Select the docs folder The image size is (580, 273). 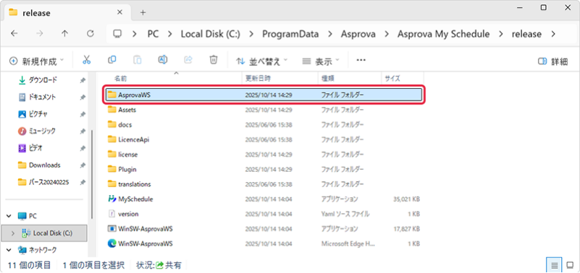coord(263,125)
